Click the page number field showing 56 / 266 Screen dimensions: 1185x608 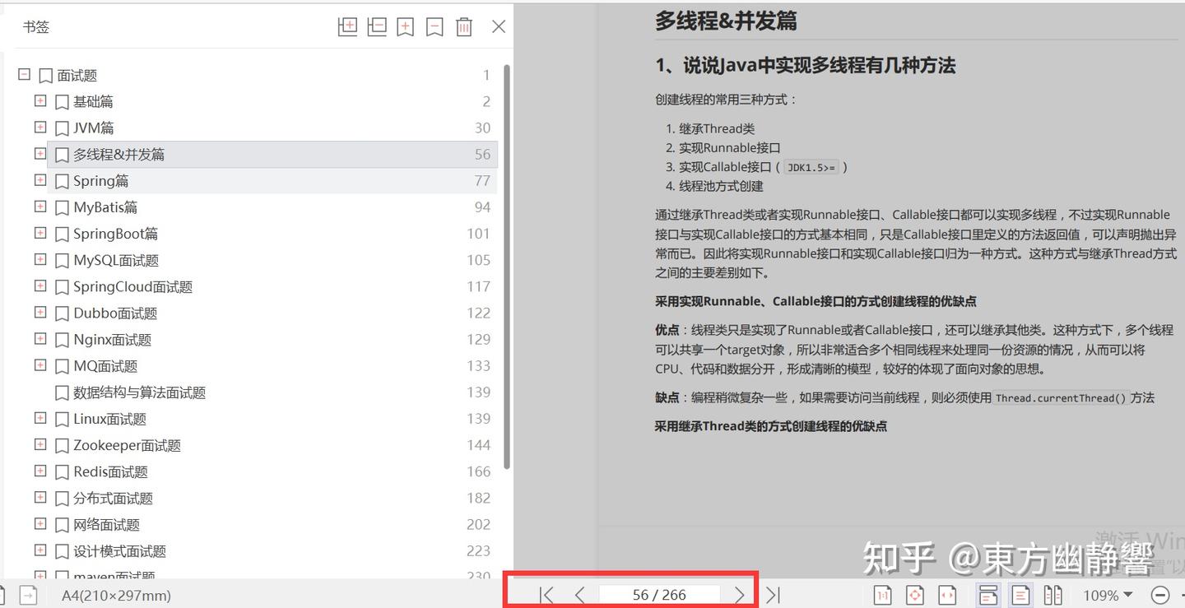click(x=659, y=595)
